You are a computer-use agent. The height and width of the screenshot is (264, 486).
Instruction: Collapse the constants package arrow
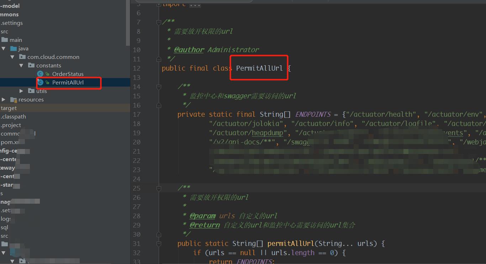(21, 65)
